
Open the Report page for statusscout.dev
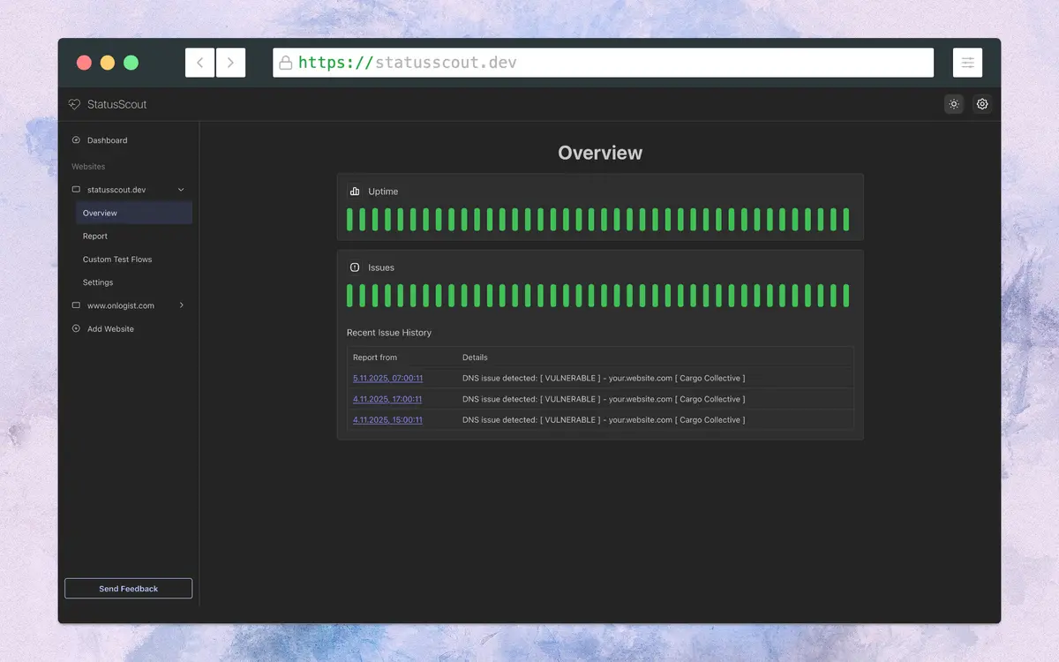(94, 236)
